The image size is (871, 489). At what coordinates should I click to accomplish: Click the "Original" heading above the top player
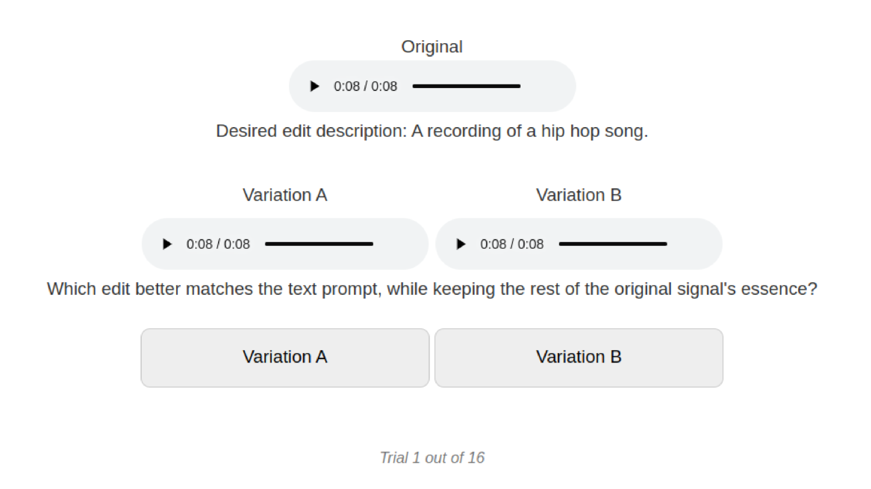[432, 47]
